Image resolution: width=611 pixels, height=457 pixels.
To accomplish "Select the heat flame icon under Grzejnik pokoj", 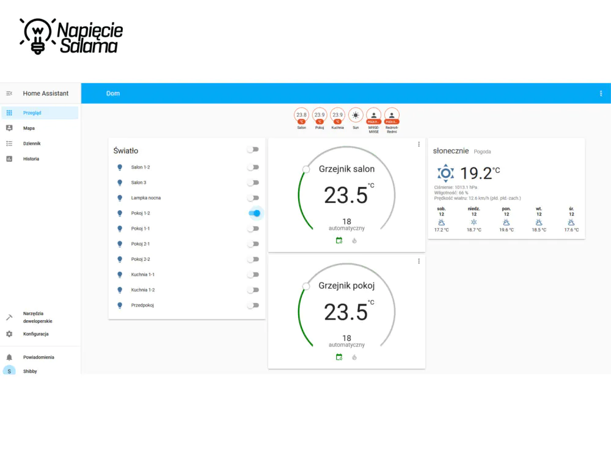I will (354, 357).
